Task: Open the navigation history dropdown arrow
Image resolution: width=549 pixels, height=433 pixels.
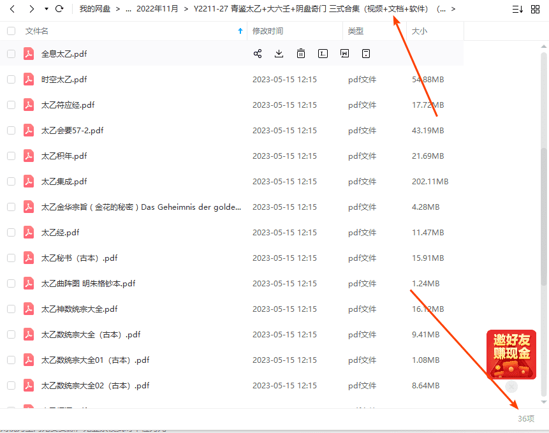Action: pos(47,9)
